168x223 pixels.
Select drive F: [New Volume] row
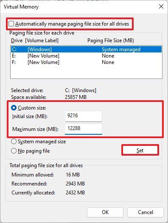click(86, 62)
